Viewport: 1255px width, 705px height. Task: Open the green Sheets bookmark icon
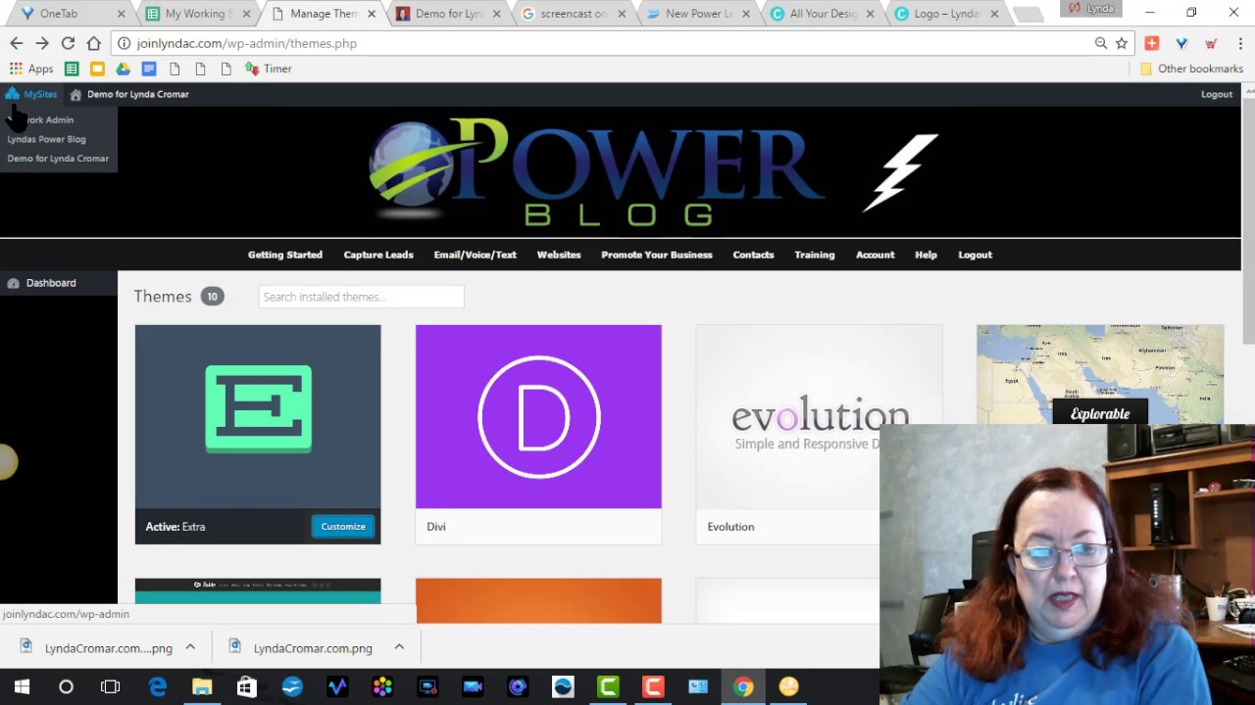click(72, 69)
